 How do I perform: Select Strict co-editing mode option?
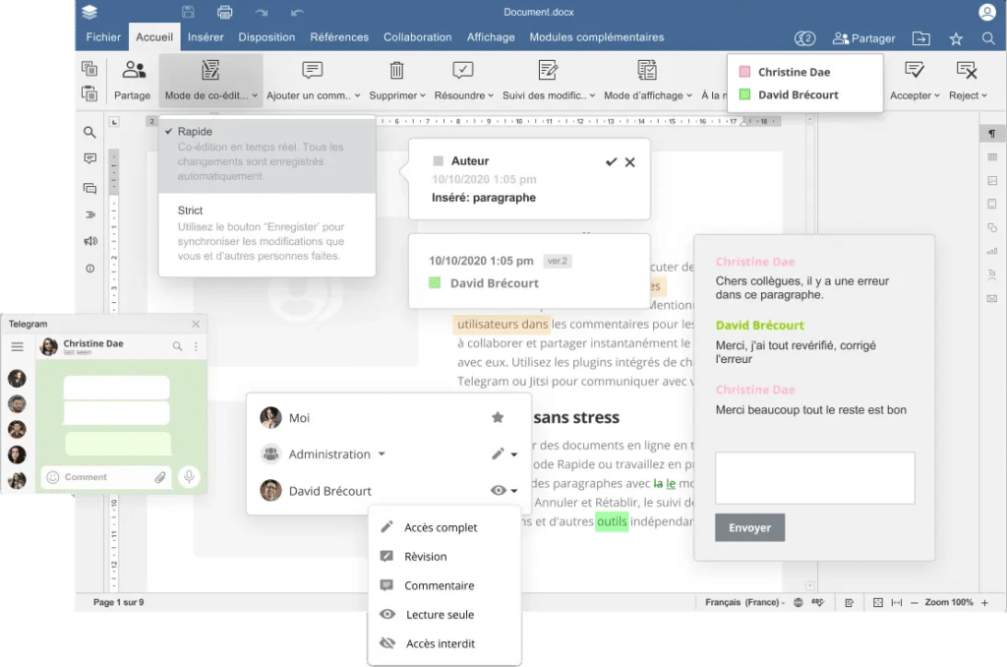coord(267,233)
